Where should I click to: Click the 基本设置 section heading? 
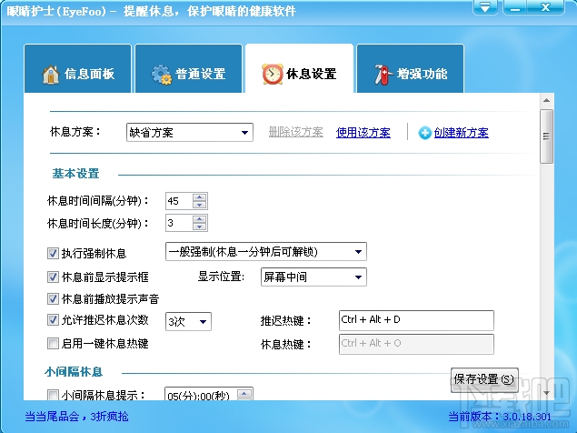click(x=75, y=174)
